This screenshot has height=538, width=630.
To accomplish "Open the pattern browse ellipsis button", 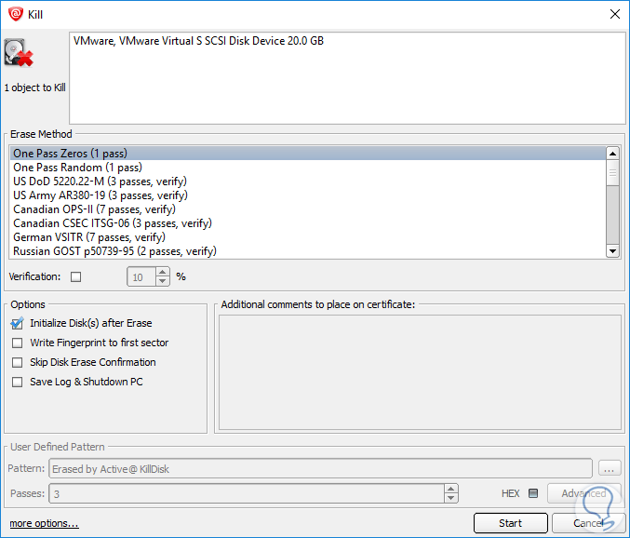I will 610,469.
